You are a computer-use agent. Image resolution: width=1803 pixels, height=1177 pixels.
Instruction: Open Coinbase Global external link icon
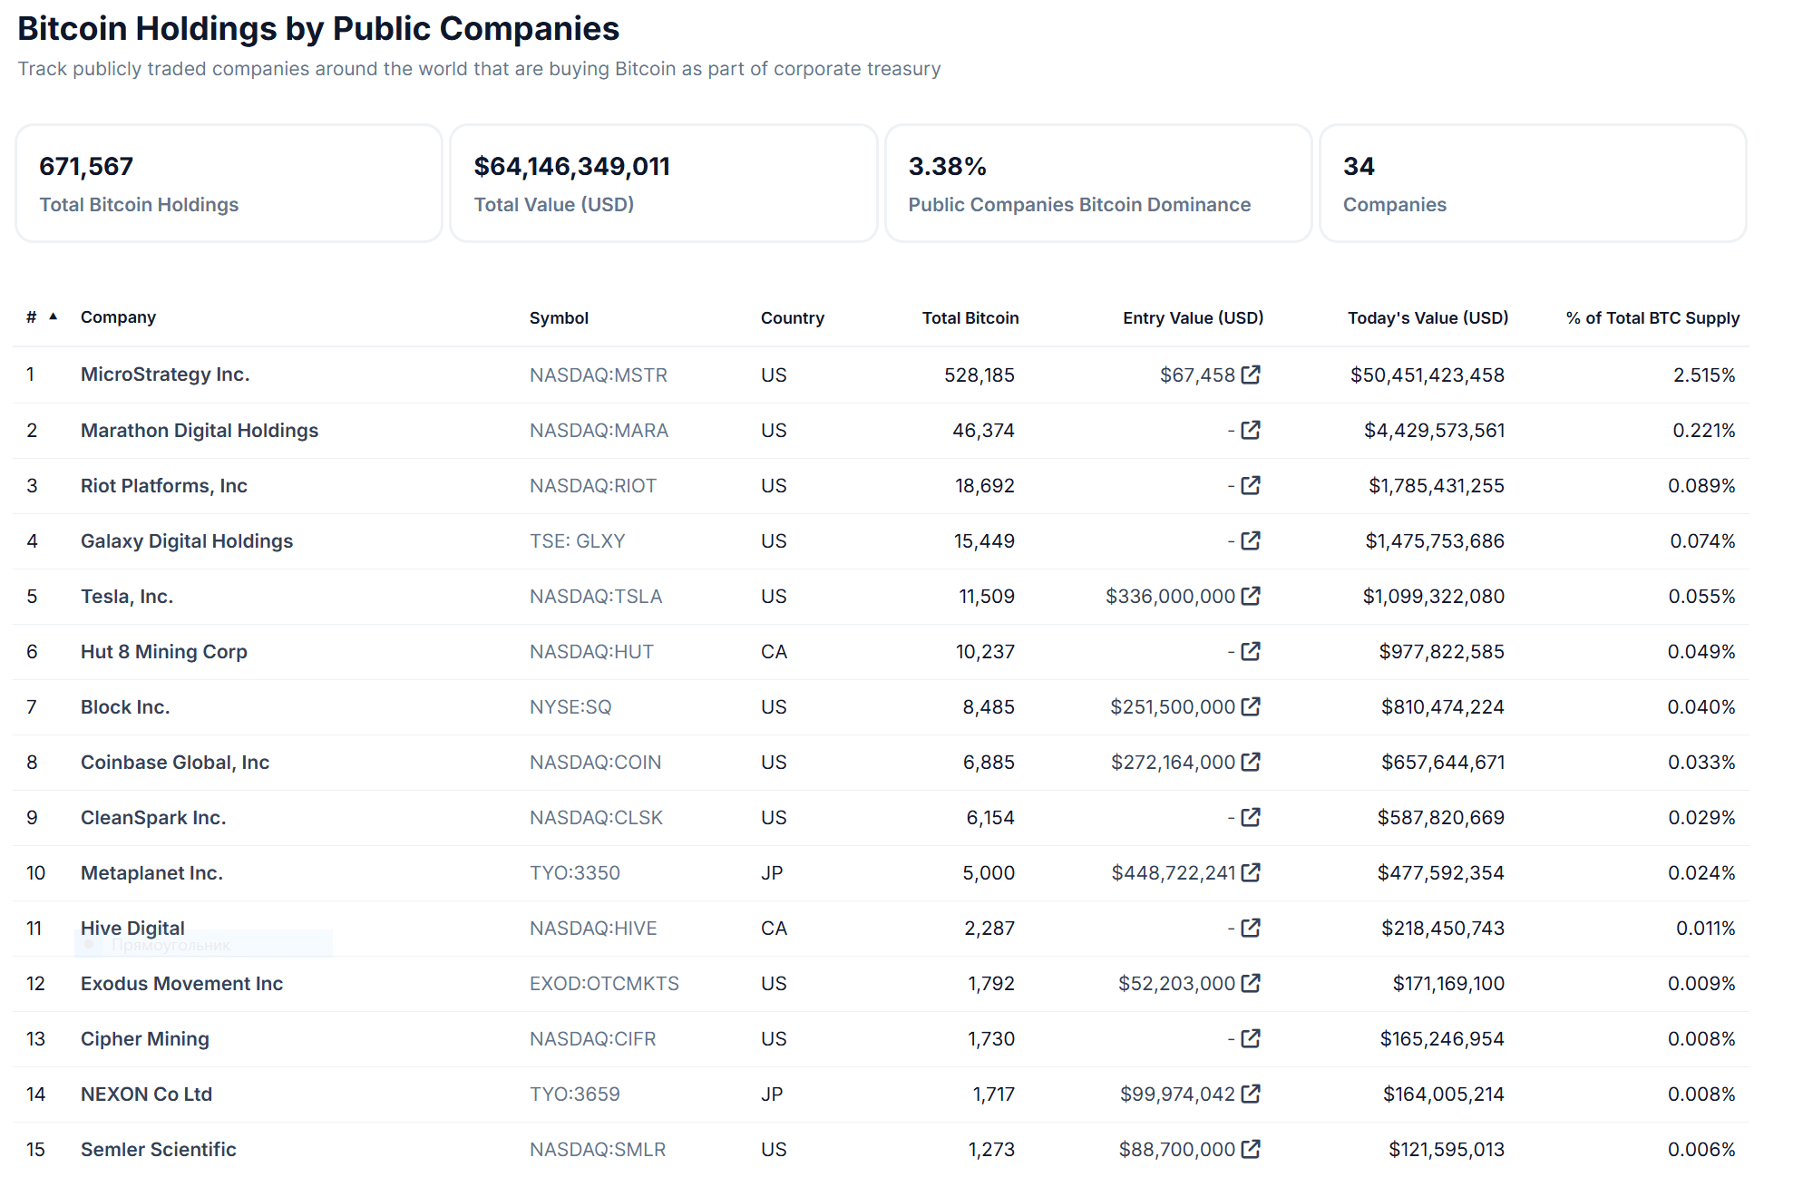tap(1251, 762)
